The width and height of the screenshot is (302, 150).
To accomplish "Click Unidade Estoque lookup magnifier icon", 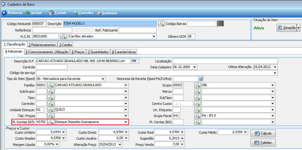I will coord(51,110).
